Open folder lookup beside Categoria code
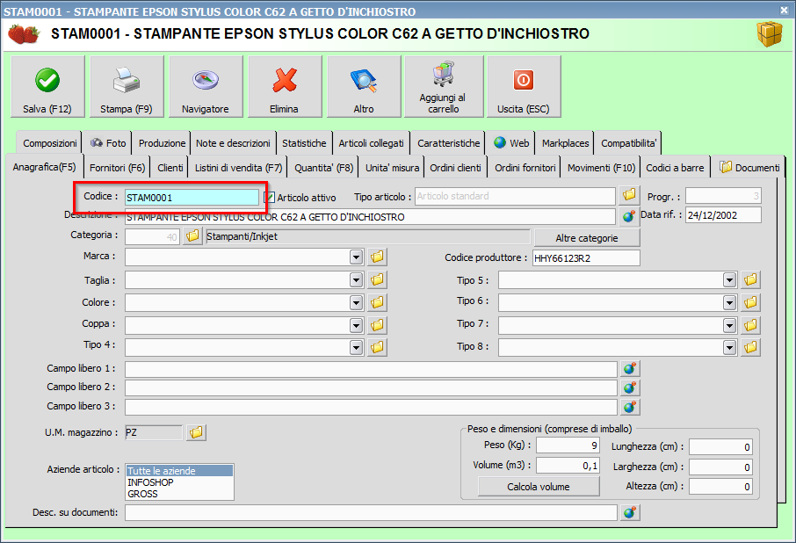The image size is (796, 543). point(192,236)
